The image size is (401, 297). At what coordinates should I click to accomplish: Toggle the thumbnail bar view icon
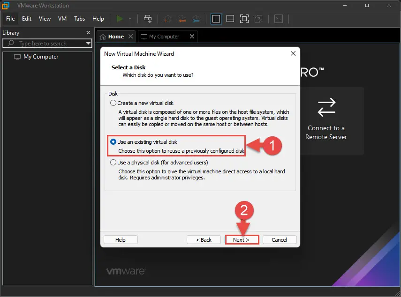coord(230,19)
